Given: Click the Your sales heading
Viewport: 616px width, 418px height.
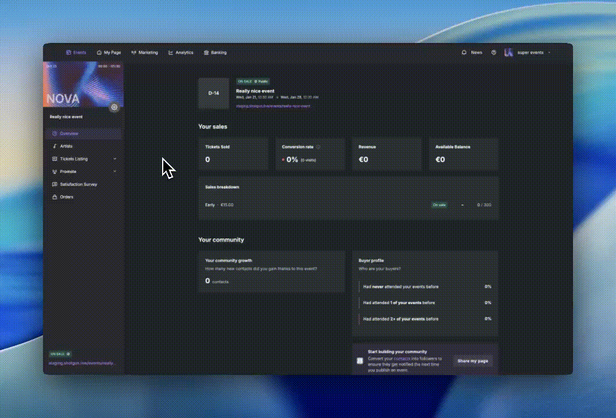Looking at the screenshot, I should point(213,127).
